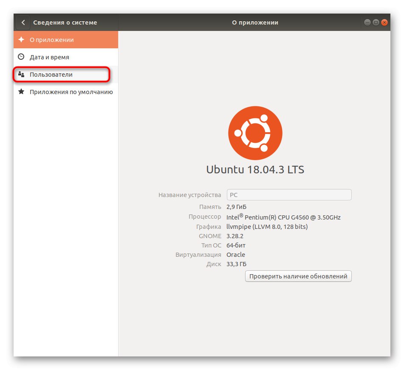Click the Виртуализация label
The height and width of the screenshot is (370, 404).
(198, 255)
